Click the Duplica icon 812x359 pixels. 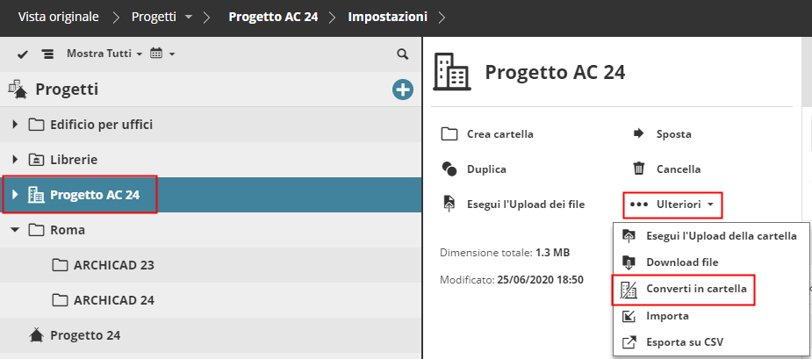point(449,169)
